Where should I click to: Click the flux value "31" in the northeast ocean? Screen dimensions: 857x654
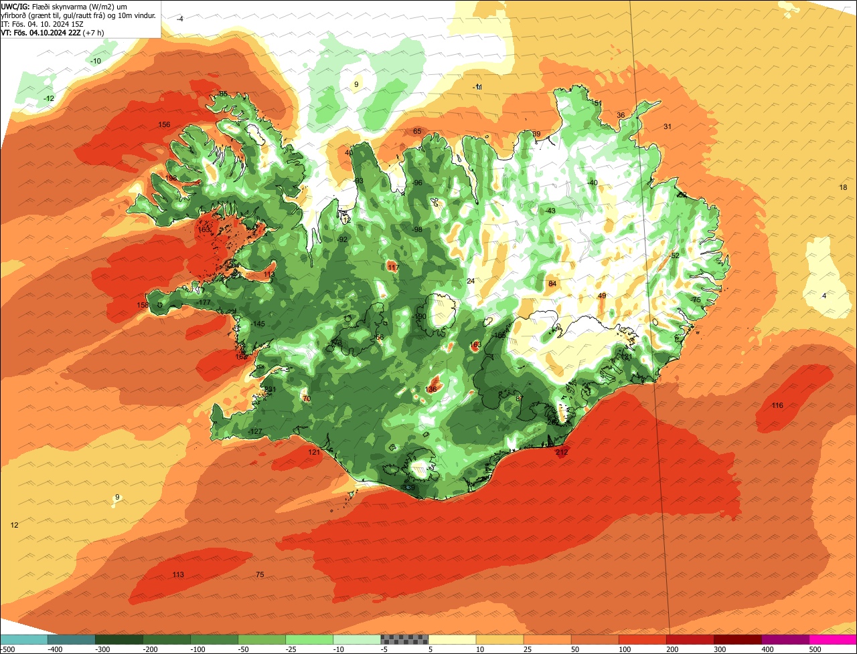click(x=668, y=127)
